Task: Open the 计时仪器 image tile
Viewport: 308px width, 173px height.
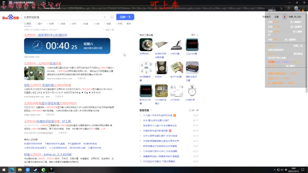Action: 177,45
